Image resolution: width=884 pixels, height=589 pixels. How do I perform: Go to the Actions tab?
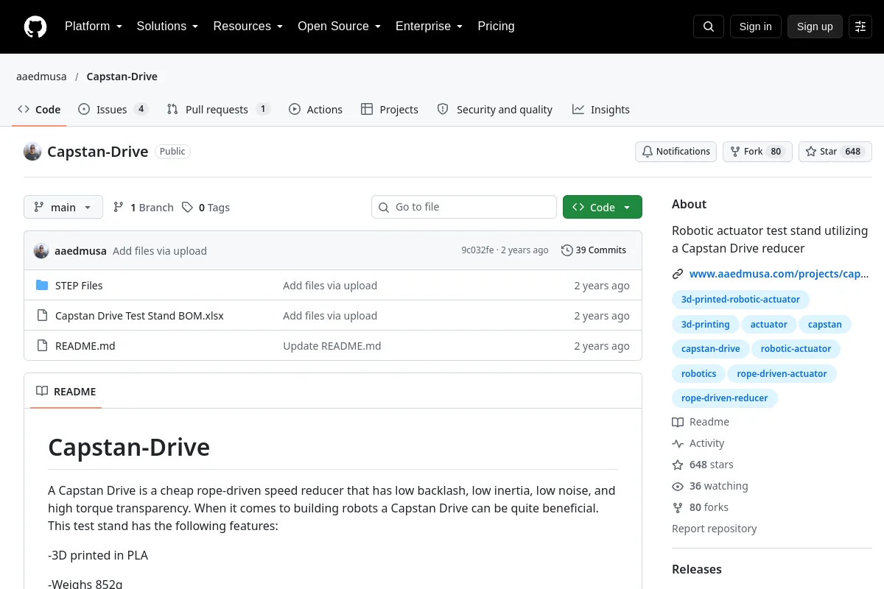click(x=315, y=110)
